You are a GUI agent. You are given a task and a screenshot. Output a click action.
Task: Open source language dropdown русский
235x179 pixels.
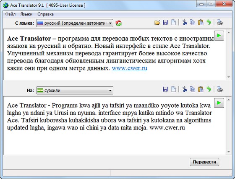click(x=75, y=23)
